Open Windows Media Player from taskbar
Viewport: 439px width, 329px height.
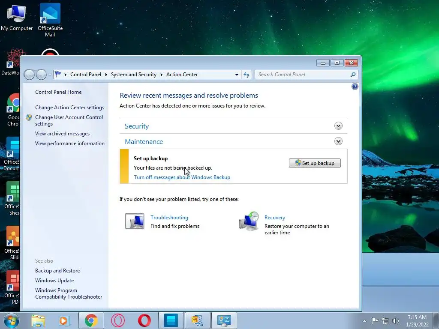tap(64, 320)
